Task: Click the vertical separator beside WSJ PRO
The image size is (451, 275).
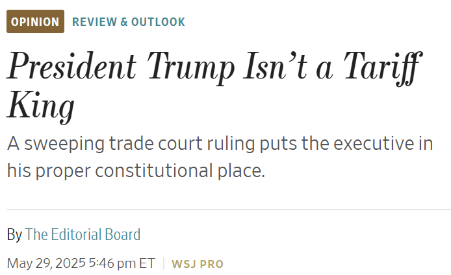Action: [x=164, y=263]
